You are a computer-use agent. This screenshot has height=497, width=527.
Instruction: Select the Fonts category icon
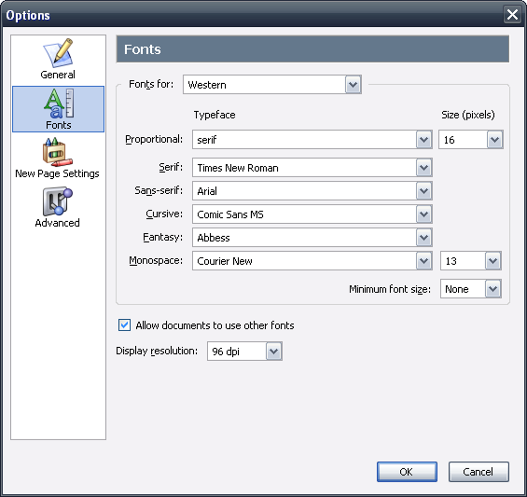click(58, 109)
